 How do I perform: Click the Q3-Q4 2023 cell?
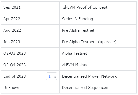[30, 65]
